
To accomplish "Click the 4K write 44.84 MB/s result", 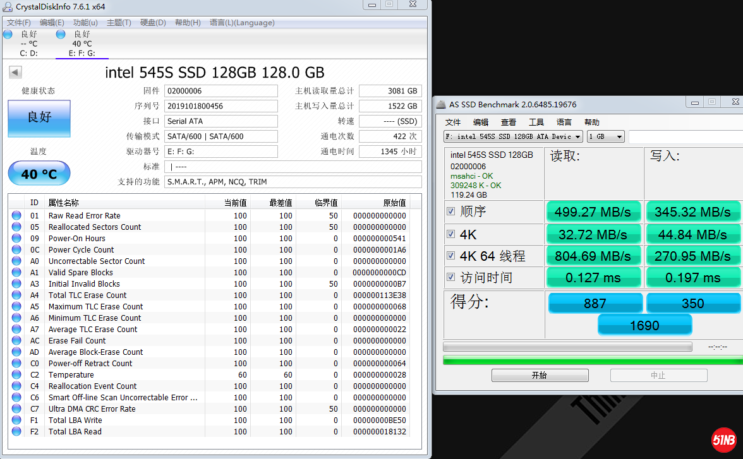I will (x=692, y=234).
